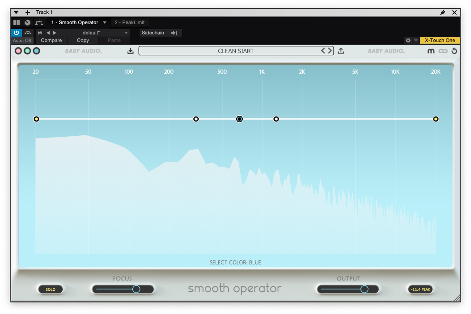471x314 pixels.
Task: Select the blue color theme
Action: [36, 51]
